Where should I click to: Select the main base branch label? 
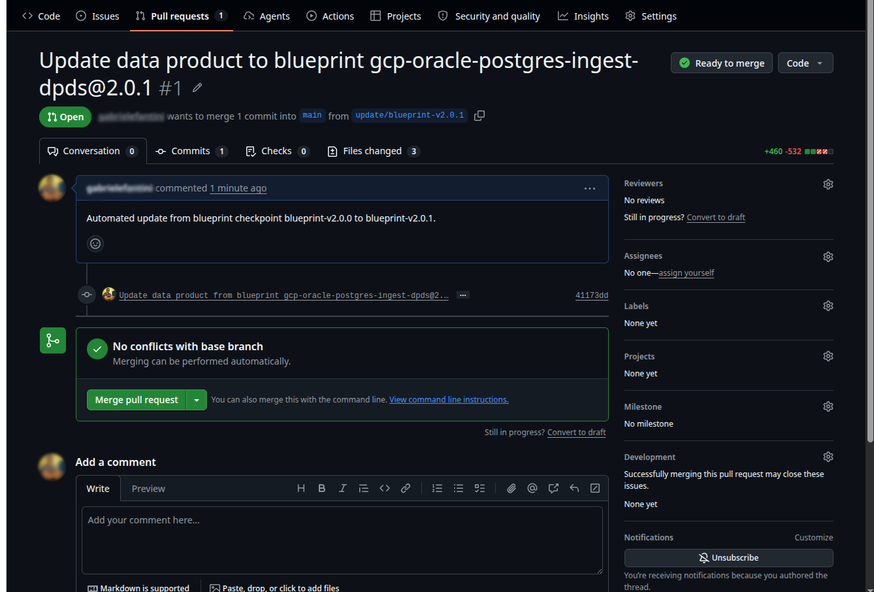(x=312, y=116)
